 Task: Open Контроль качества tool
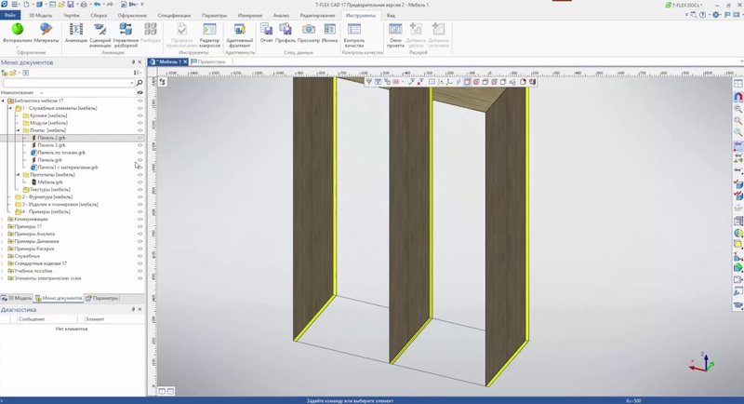point(354,33)
